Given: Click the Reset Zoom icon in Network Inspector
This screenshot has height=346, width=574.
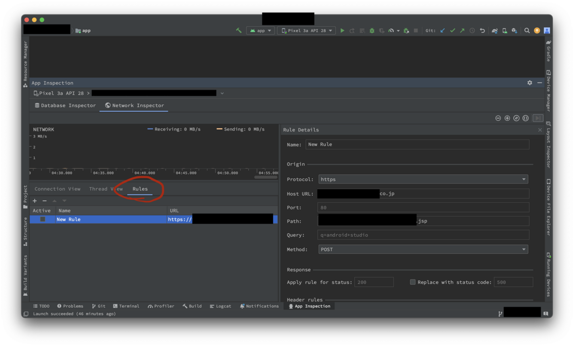Looking at the screenshot, I should click(516, 118).
